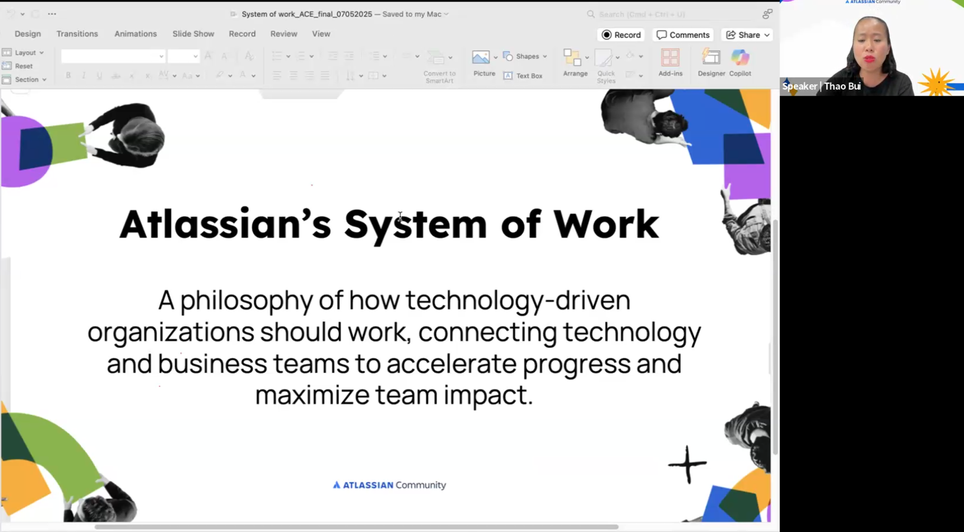Click Convert to SmartArt
The image size is (964, 532).
[x=439, y=67]
